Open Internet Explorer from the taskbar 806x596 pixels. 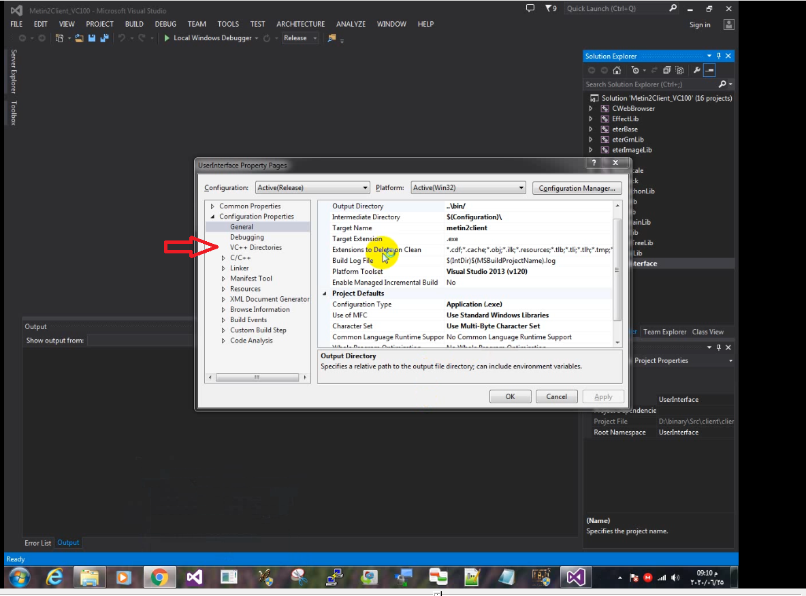click(x=54, y=578)
